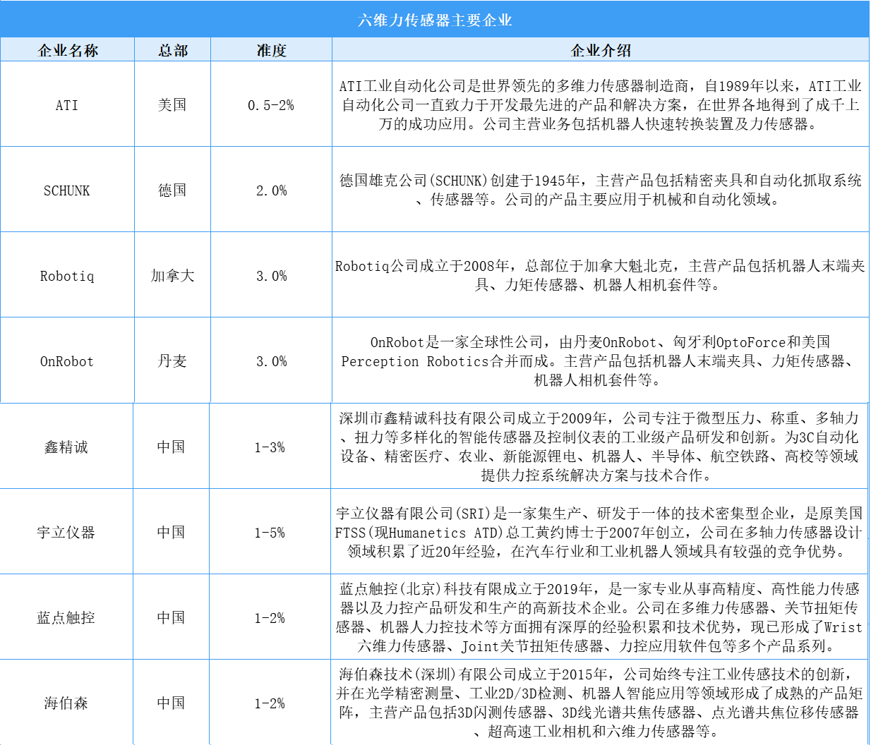
Task: Click the 3.0% accuracy cell in Robotiq row
Action: click(x=272, y=275)
